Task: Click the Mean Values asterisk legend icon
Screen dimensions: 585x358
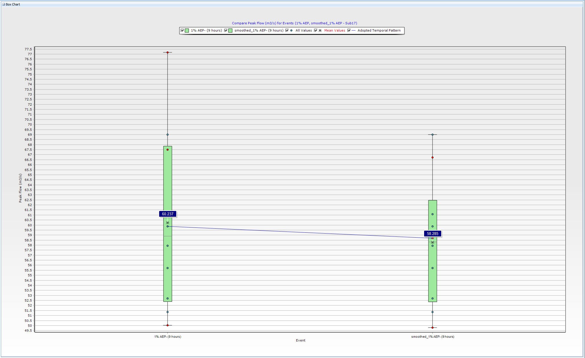Action: click(320, 30)
